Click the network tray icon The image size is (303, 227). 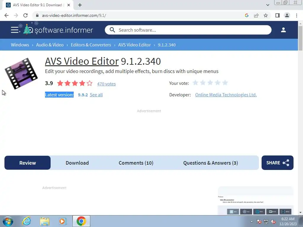point(266,221)
